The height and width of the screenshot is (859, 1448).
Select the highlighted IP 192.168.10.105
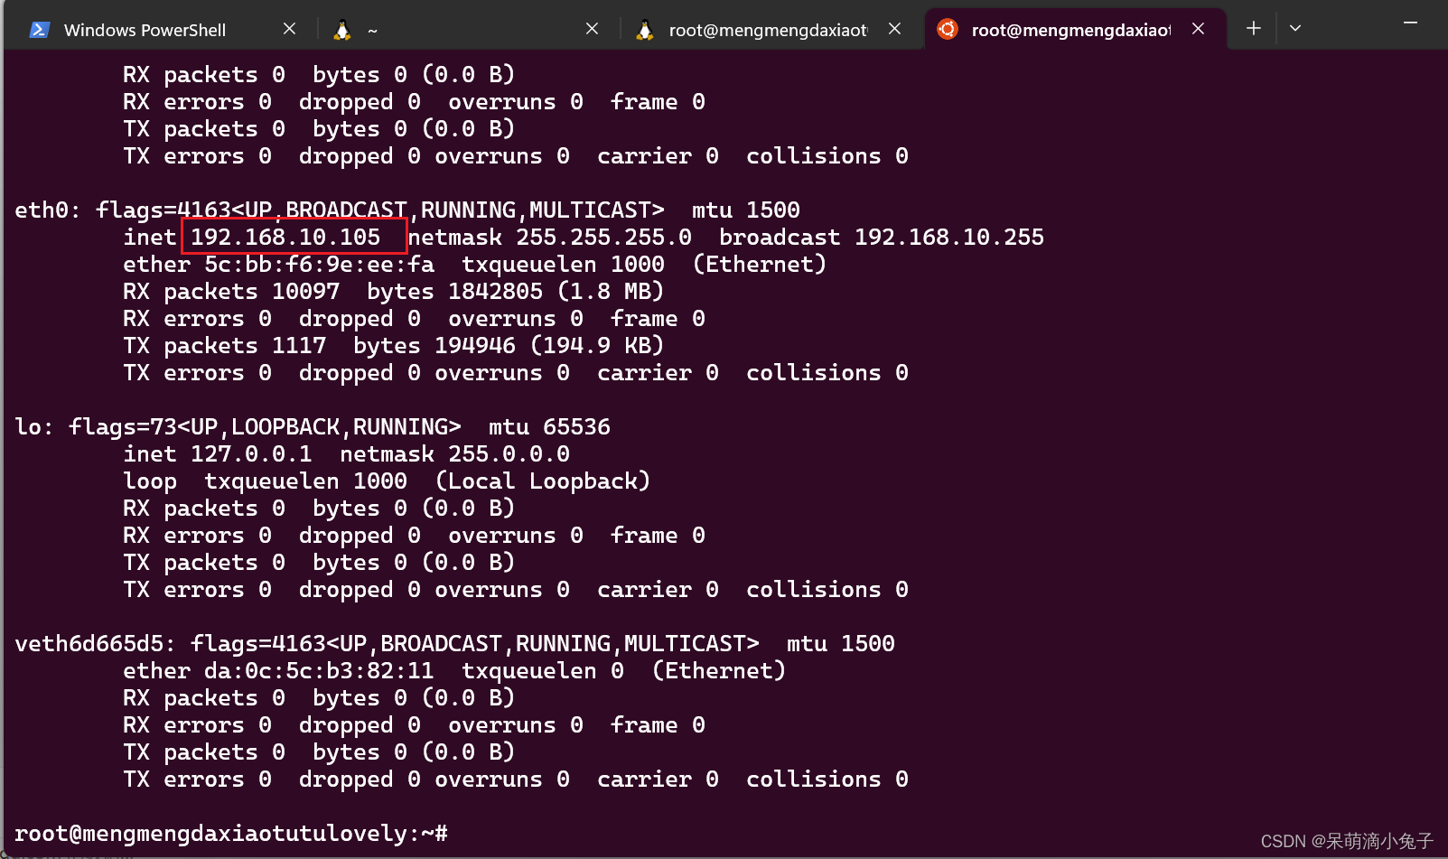tap(294, 237)
